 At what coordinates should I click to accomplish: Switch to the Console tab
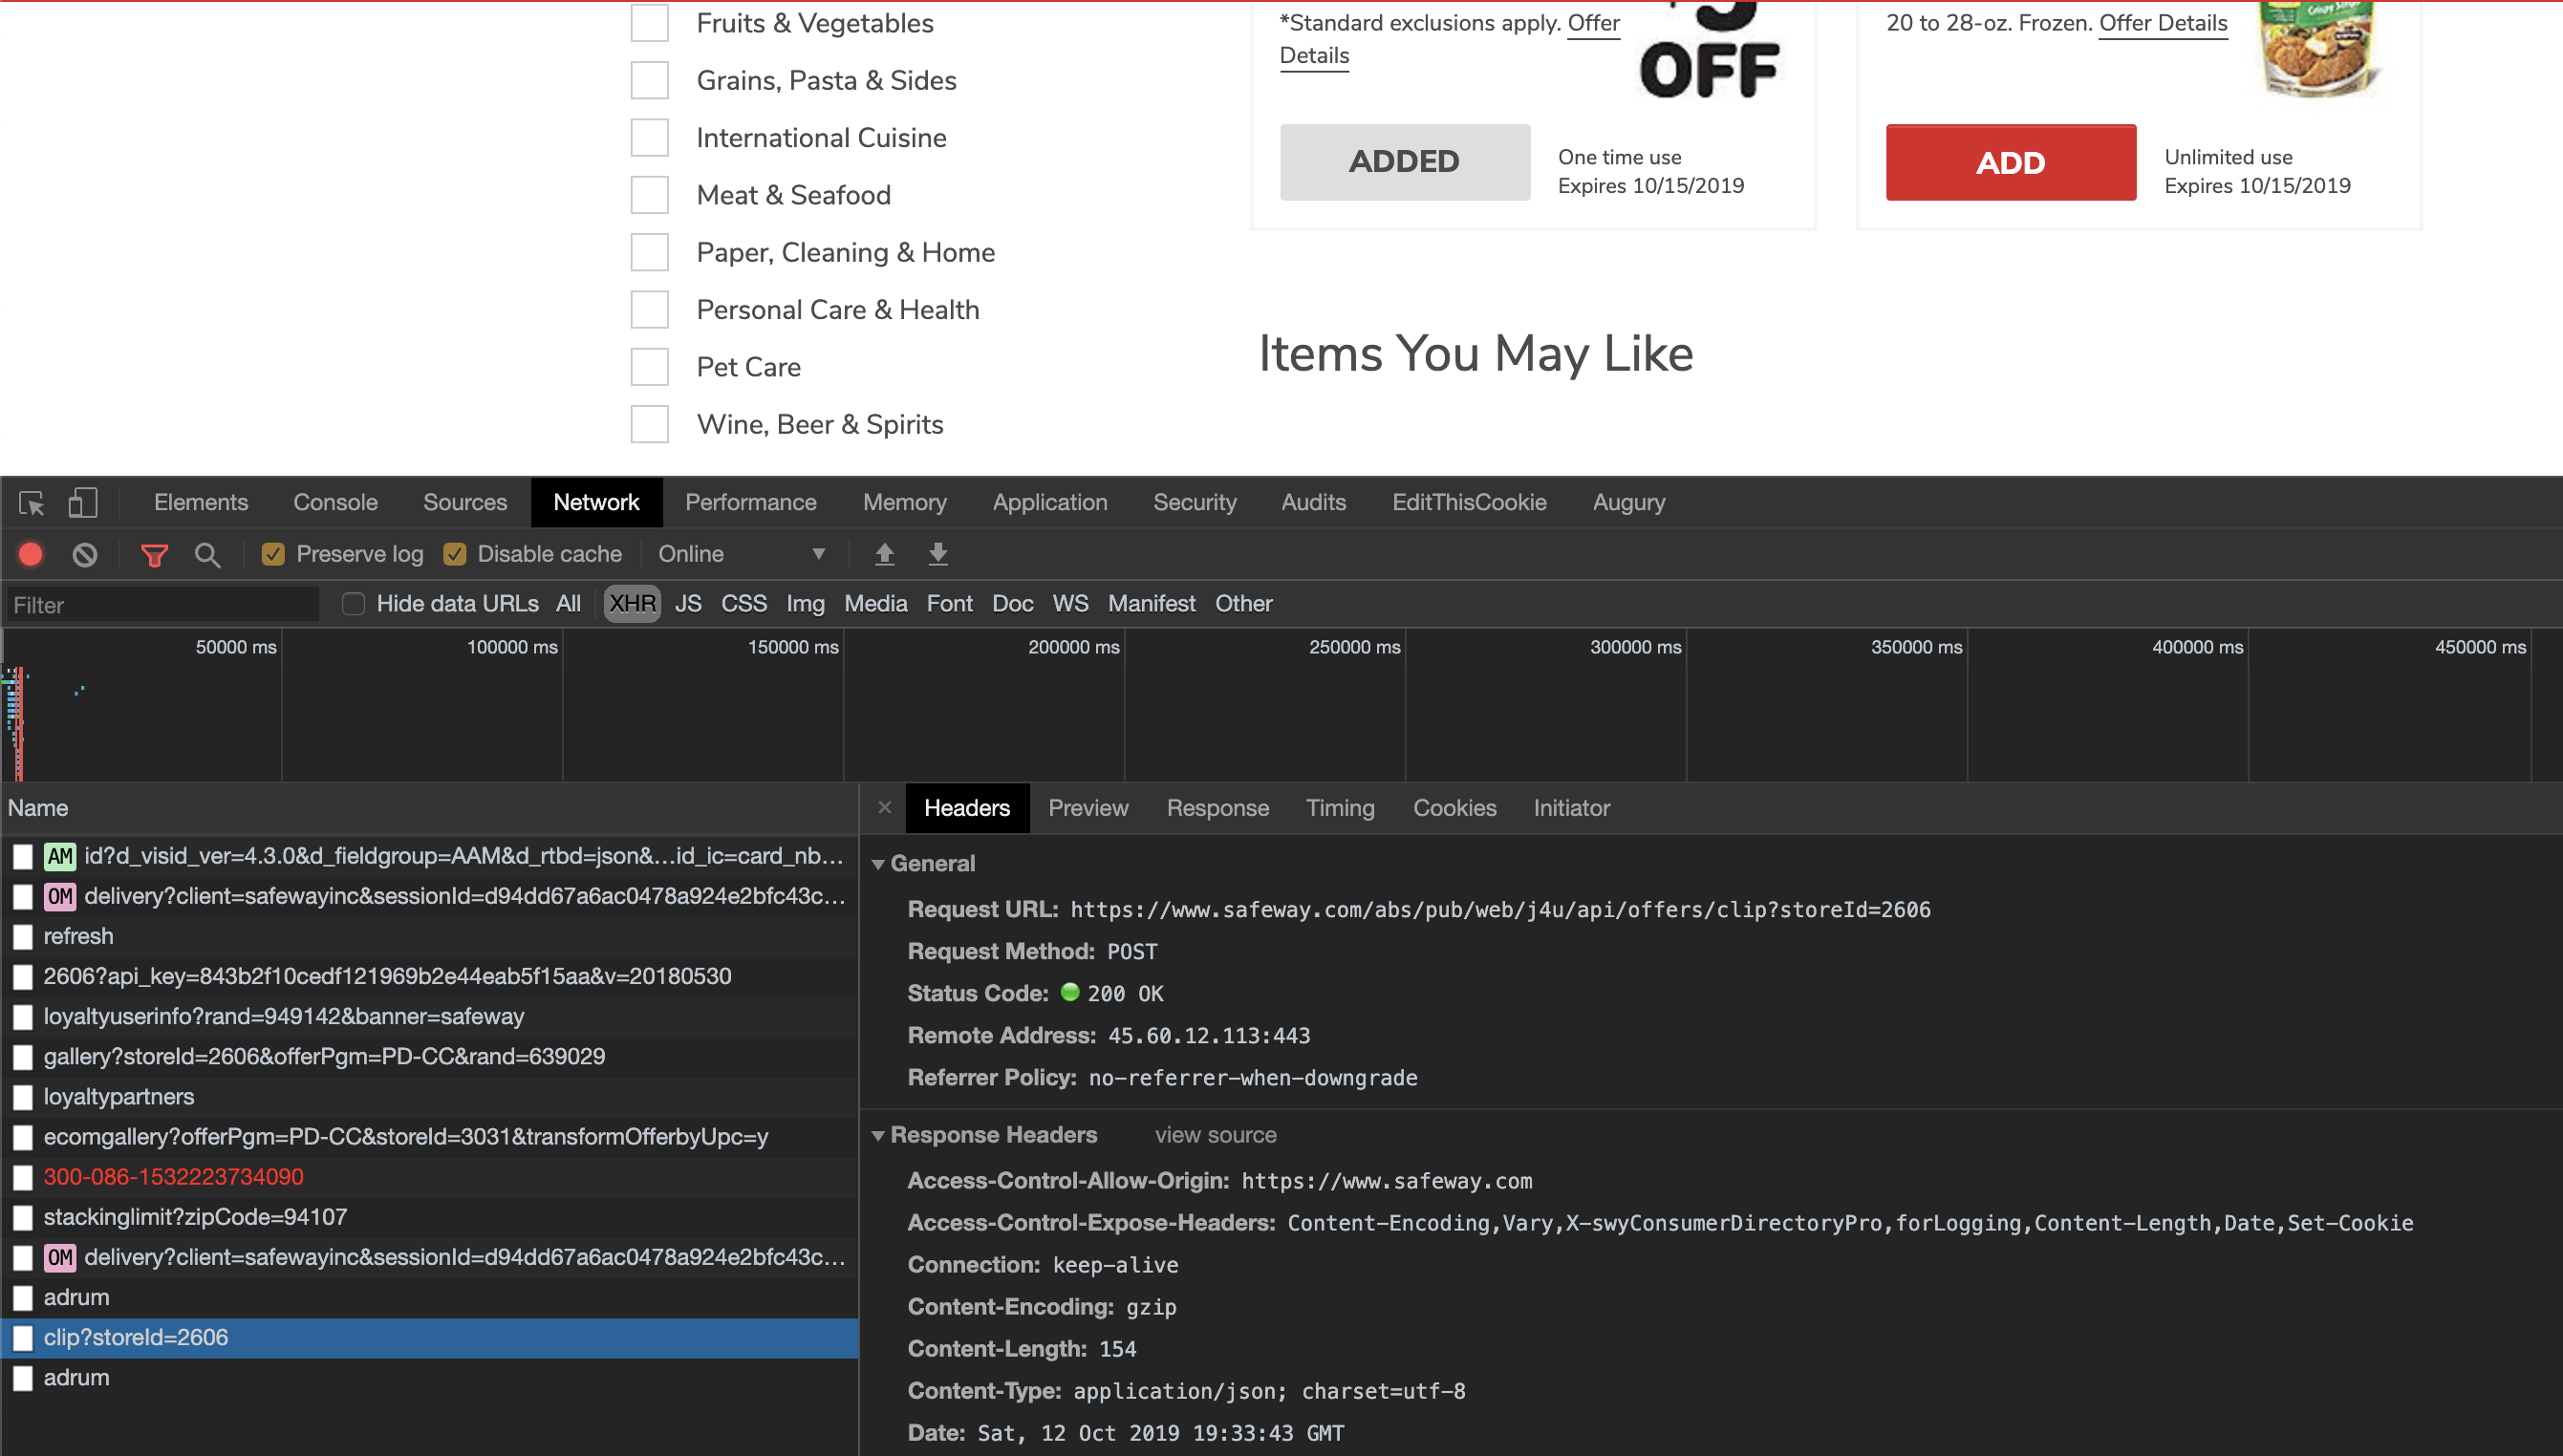(335, 503)
